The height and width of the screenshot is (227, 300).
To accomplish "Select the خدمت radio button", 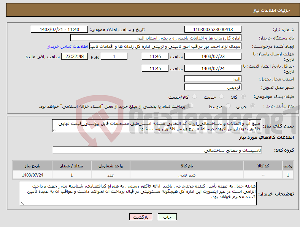I will pyautogui.click(x=221, y=96).
